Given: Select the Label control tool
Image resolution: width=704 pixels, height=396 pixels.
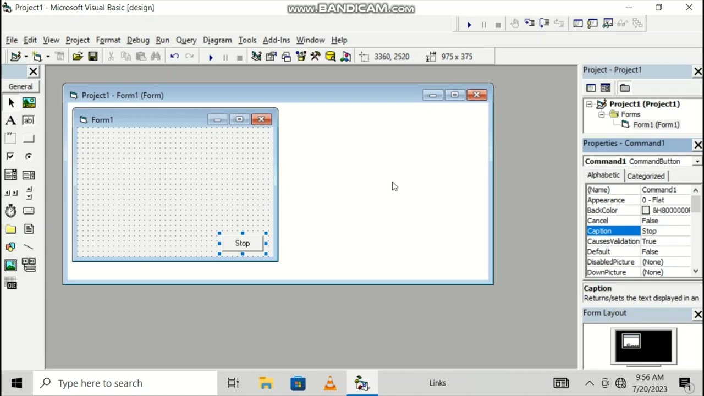Looking at the screenshot, I should point(10,120).
